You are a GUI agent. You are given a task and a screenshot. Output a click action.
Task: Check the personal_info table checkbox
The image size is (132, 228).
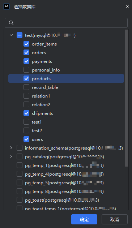tap(26, 70)
